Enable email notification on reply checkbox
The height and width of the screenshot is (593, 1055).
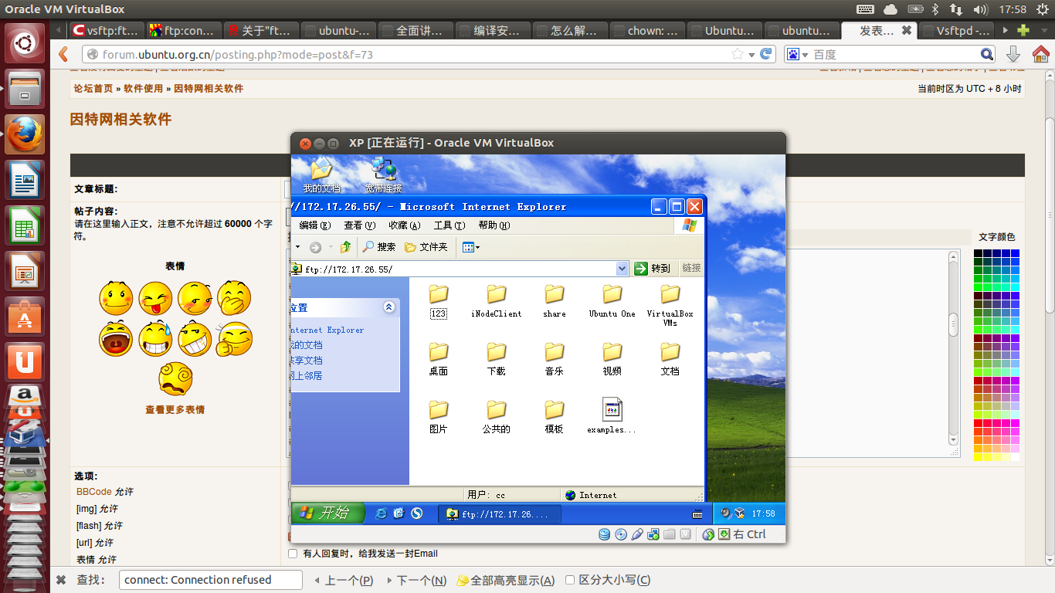(293, 554)
